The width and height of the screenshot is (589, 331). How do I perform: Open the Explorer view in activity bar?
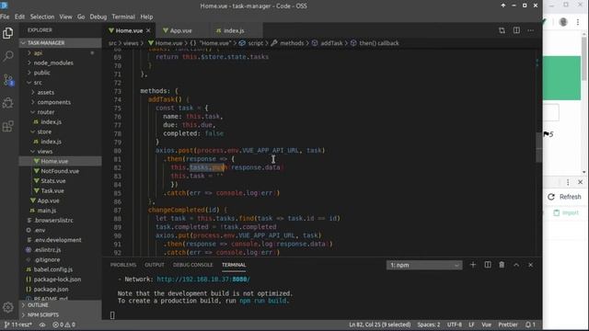8,33
